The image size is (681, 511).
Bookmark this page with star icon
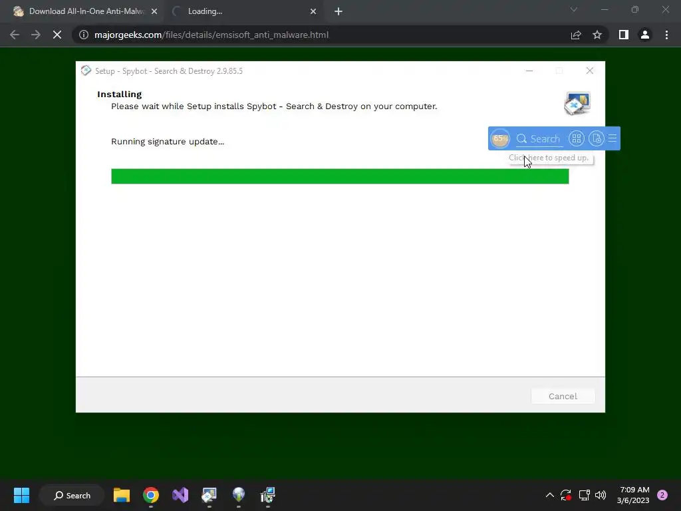(x=597, y=35)
